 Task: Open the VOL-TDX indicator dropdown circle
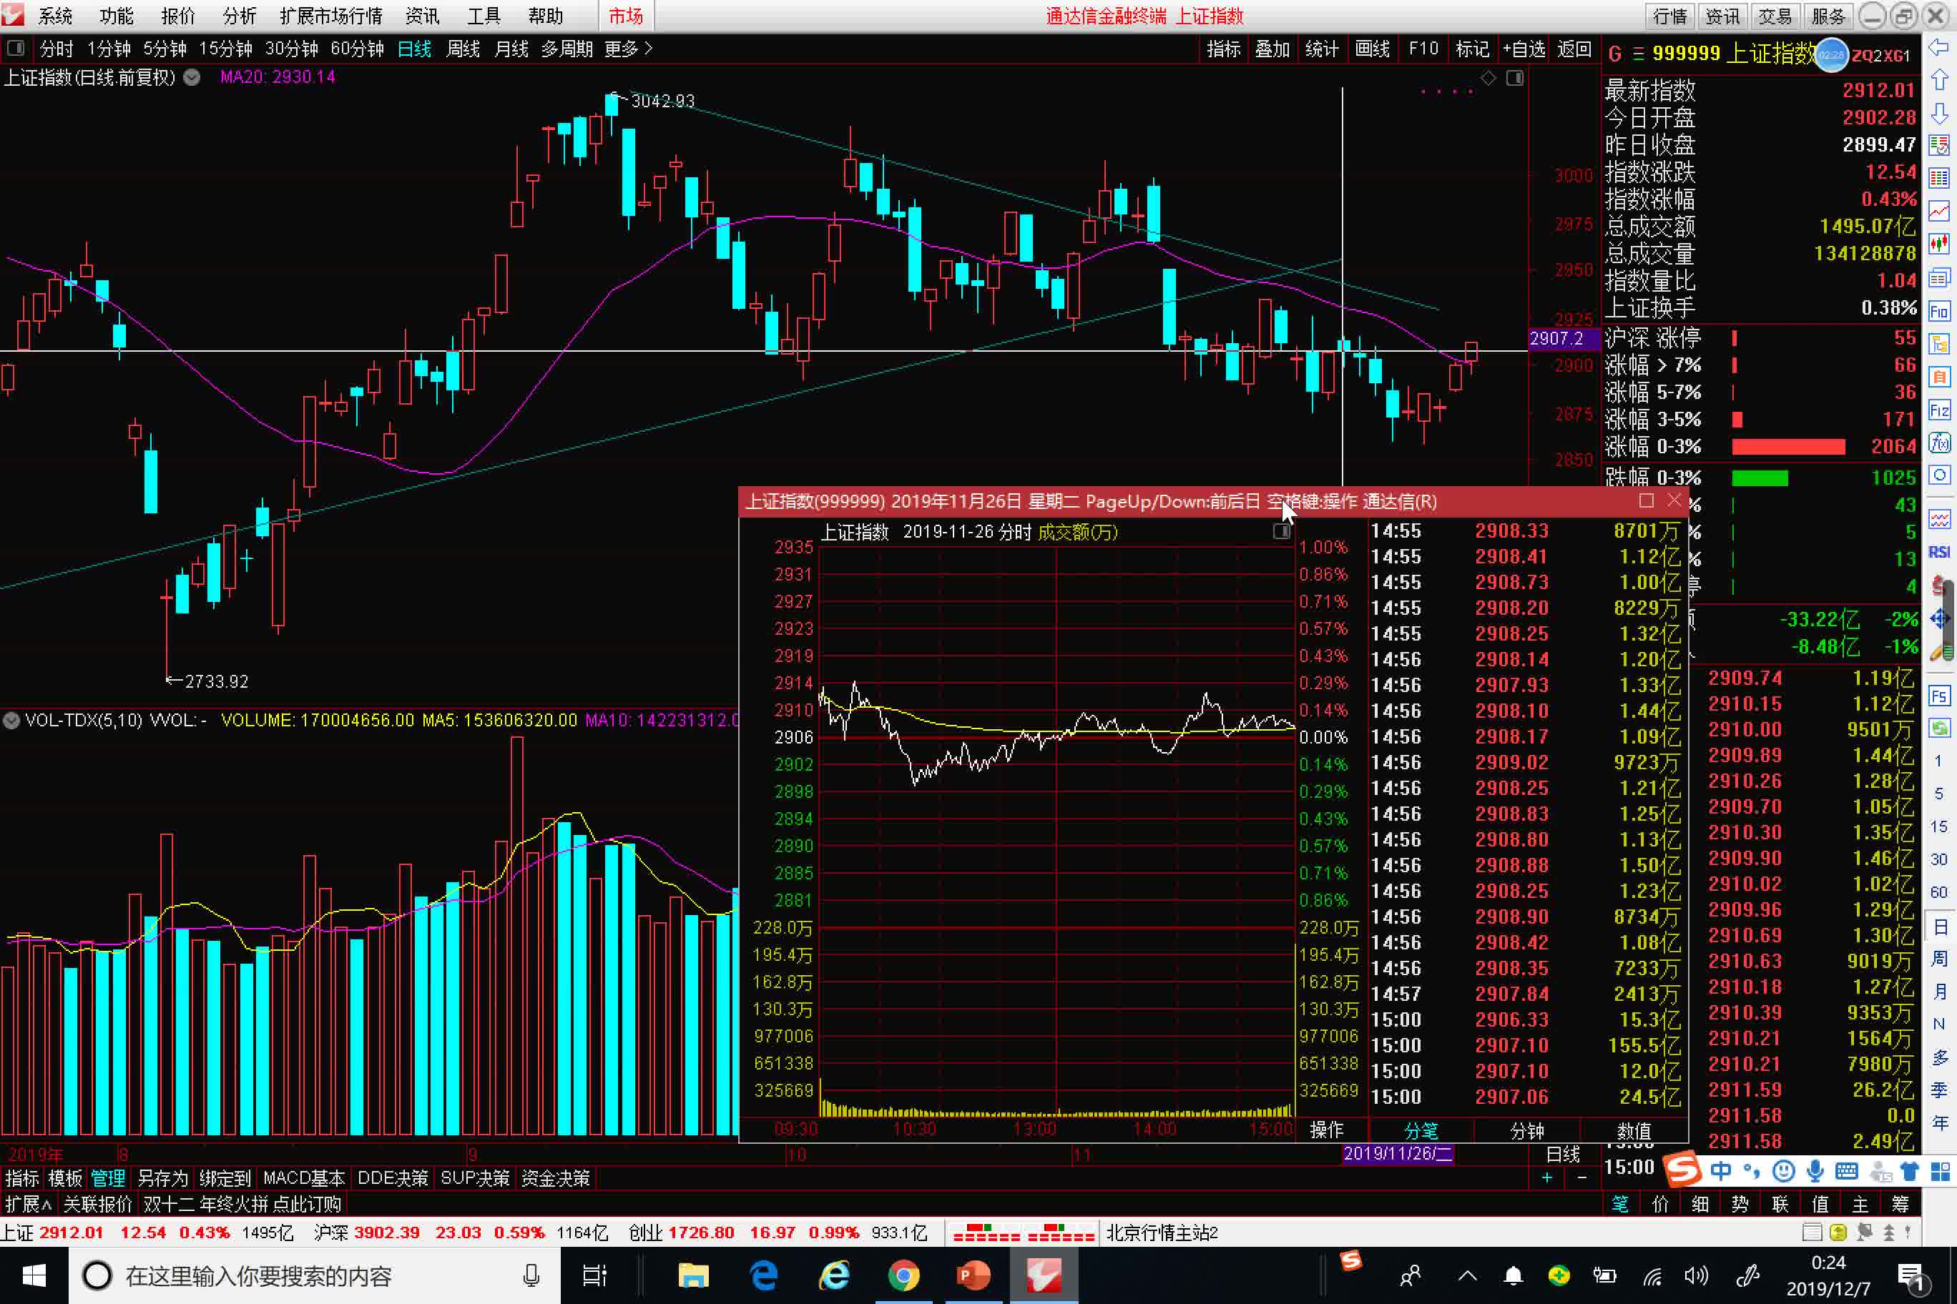point(11,720)
